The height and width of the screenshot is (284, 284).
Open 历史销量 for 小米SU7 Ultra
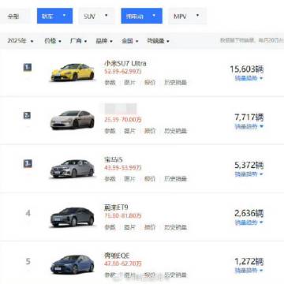point(175,82)
